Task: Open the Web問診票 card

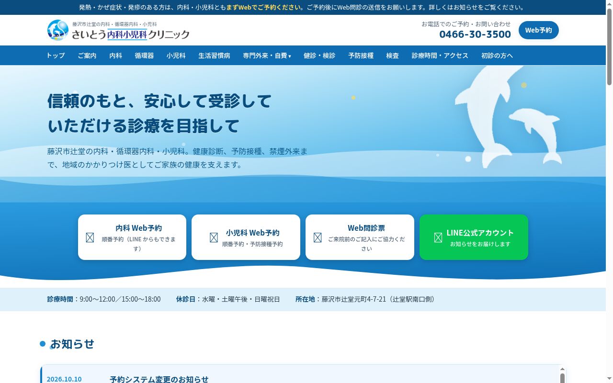Action: (x=360, y=237)
